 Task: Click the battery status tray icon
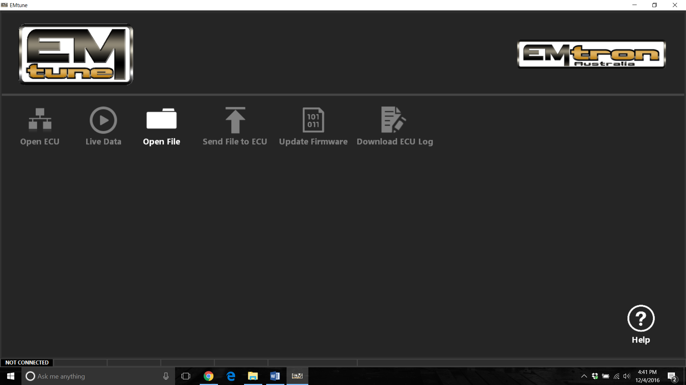pyautogui.click(x=606, y=376)
